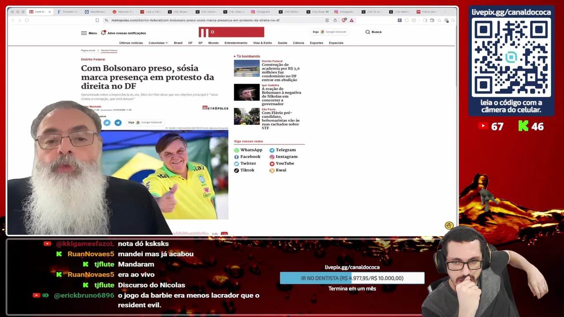Open the Brasil section
Viewport: 564px width, 317px height.
point(178,43)
